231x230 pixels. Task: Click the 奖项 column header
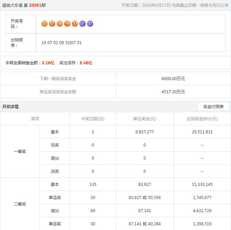point(35,119)
